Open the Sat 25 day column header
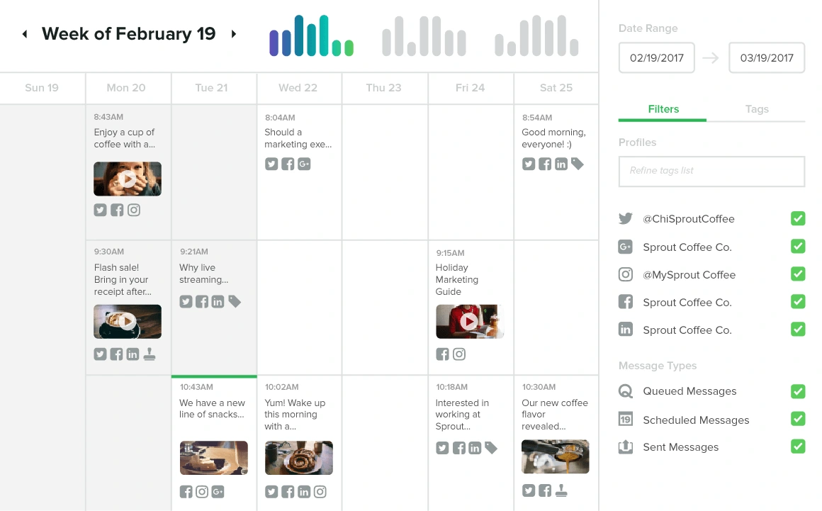This screenshot has width=822, height=511. 556,88
